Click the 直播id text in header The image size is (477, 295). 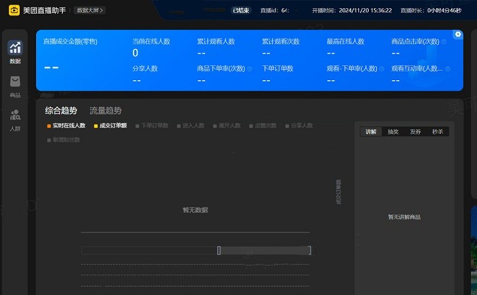tap(275, 10)
